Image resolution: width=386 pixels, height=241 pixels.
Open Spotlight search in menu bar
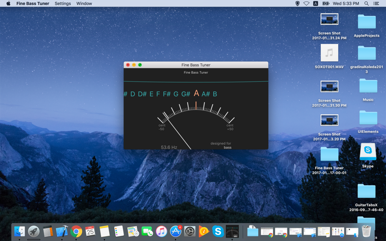pos(366,3)
